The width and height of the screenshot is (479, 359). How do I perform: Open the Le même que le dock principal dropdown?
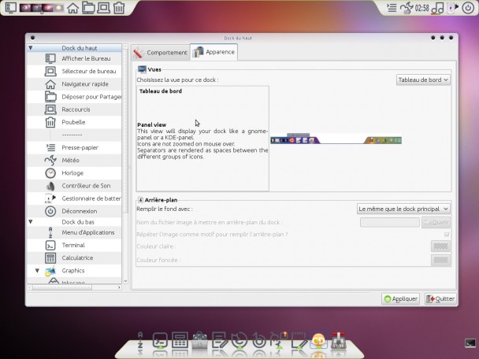coord(403,209)
